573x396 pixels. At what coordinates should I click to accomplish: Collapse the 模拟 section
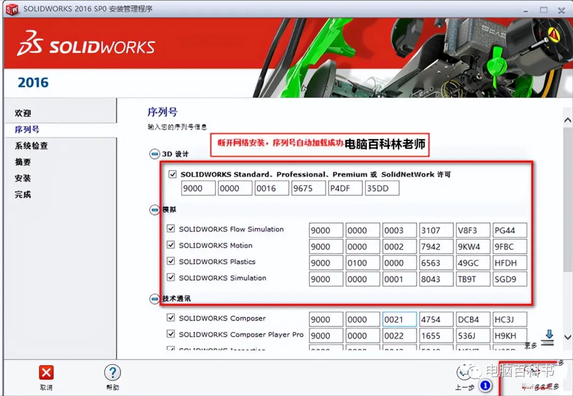pyautogui.click(x=154, y=210)
